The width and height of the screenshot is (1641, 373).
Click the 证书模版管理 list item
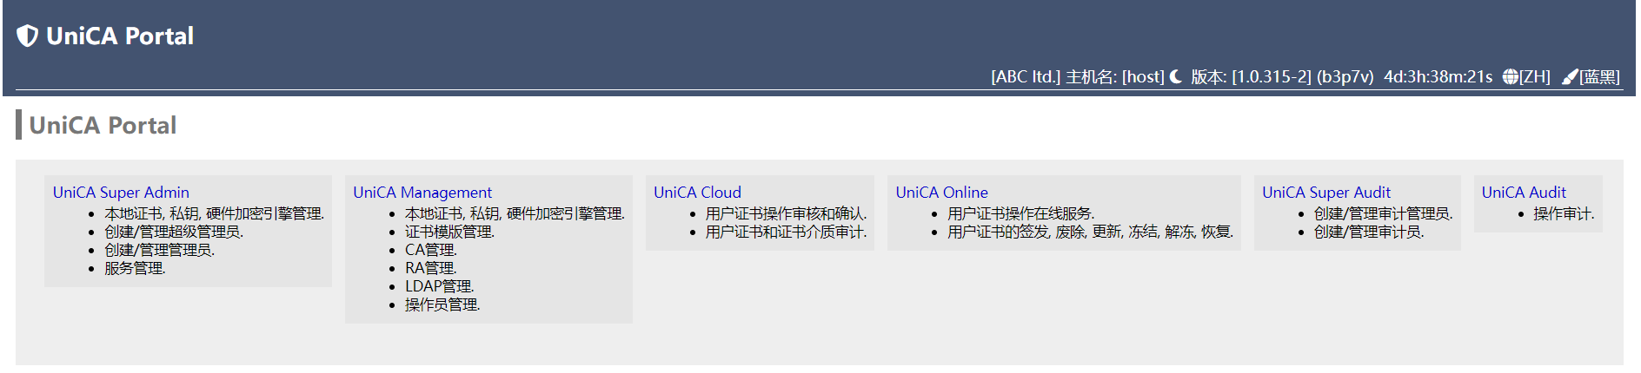pos(448,232)
